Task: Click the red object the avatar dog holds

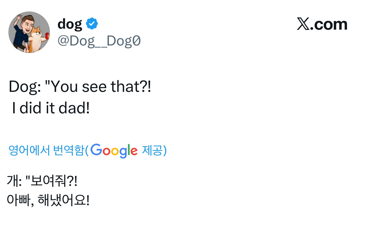Action: click(47, 35)
